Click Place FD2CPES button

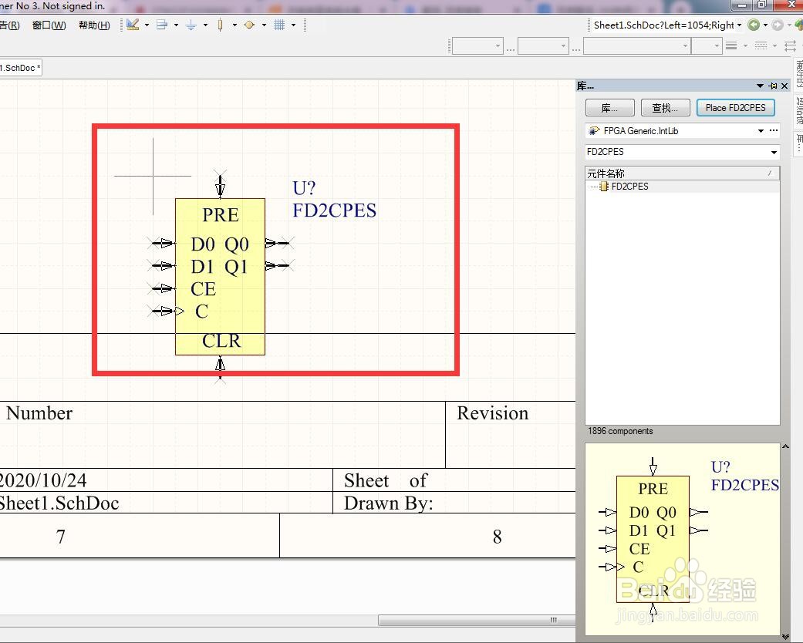click(x=735, y=107)
